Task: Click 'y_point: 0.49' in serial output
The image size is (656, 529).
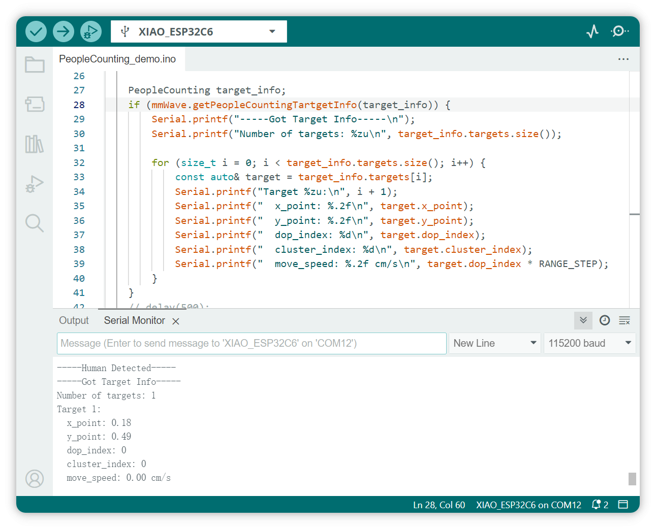Action: click(99, 437)
